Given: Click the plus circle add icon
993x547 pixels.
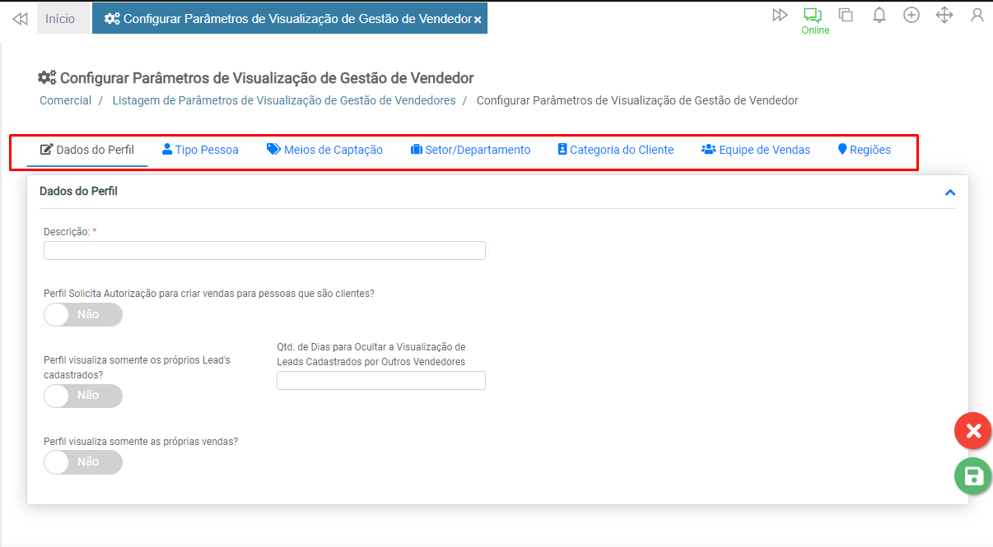Looking at the screenshot, I should [x=911, y=15].
